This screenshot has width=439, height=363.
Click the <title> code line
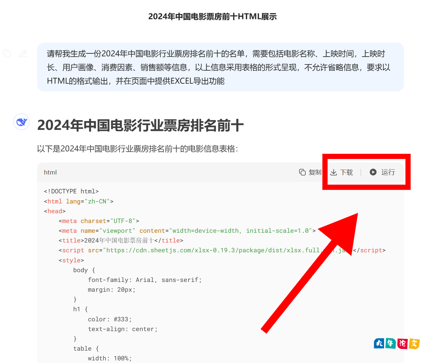click(x=121, y=241)
